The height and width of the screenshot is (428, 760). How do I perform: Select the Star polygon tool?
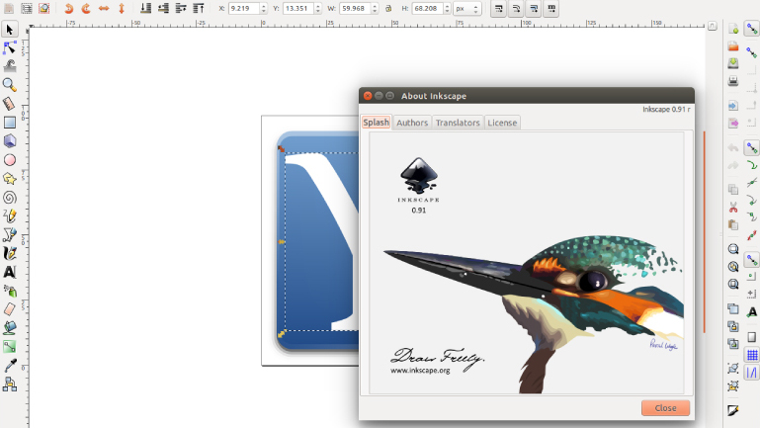tap(9, 178)
